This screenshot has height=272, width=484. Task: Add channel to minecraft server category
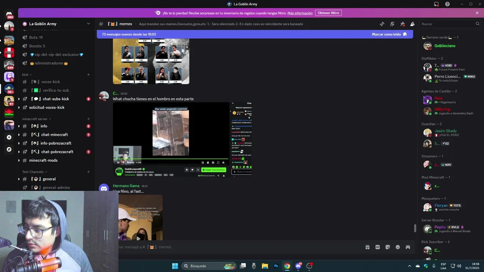(88, 119)
